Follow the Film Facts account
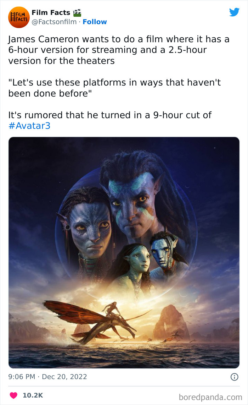The height and width of the screenshot is (405, 248). point(95,22)
